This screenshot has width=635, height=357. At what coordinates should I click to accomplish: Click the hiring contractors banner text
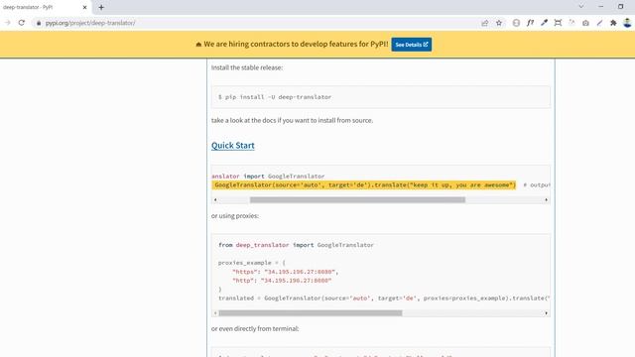pyautogui.click(x=296, y=44)
